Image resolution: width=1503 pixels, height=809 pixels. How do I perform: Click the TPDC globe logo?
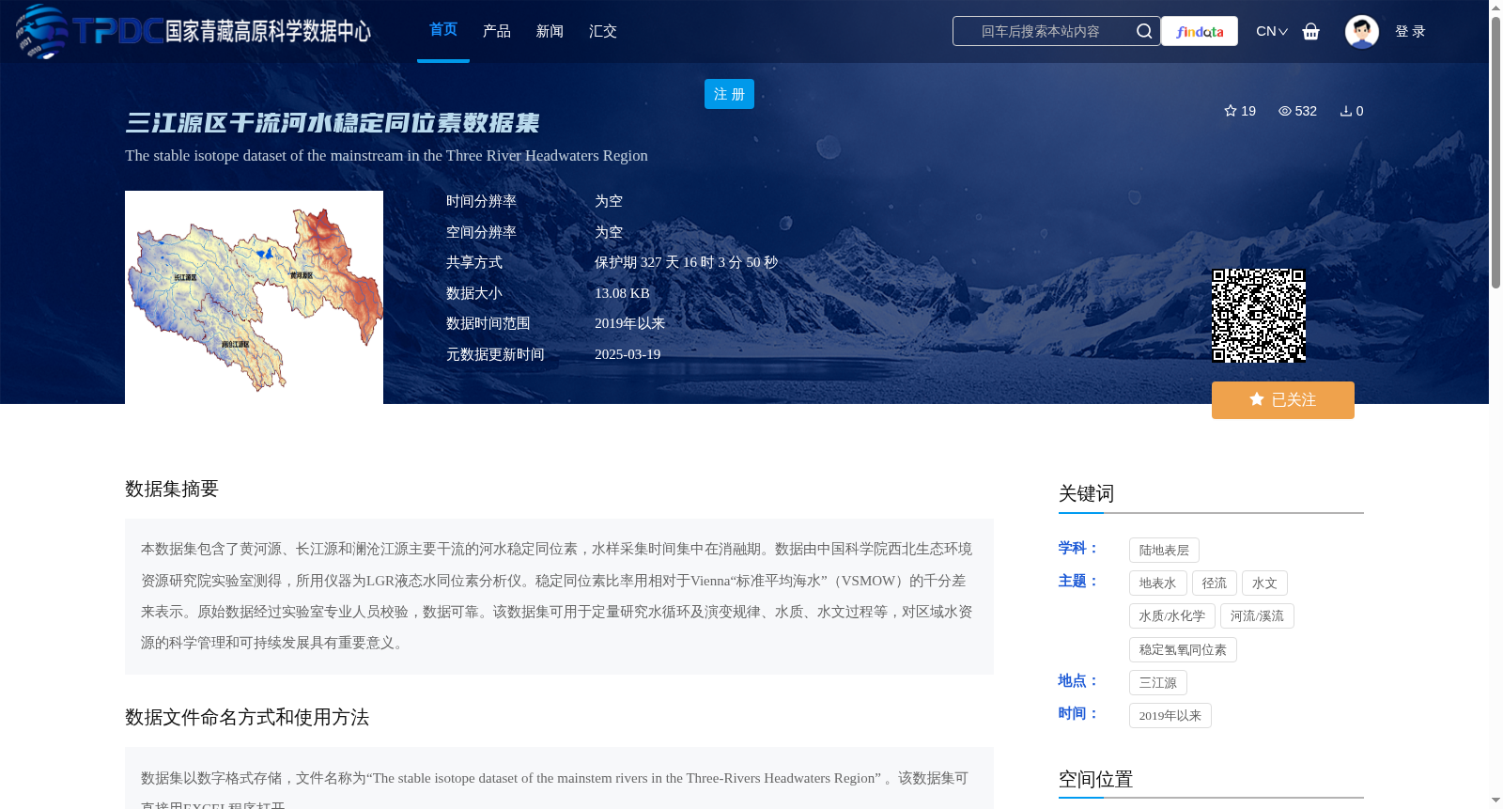click(x=42, y=31)
